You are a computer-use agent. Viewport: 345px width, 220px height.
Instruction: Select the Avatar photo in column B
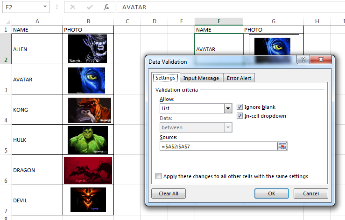click(86, 80)
